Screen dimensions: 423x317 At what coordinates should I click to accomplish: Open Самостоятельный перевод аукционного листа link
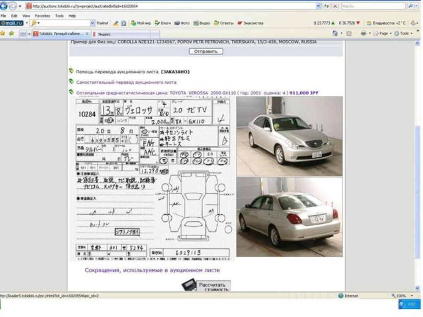click(126, 82)
